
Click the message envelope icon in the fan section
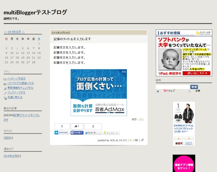point(5,79)
